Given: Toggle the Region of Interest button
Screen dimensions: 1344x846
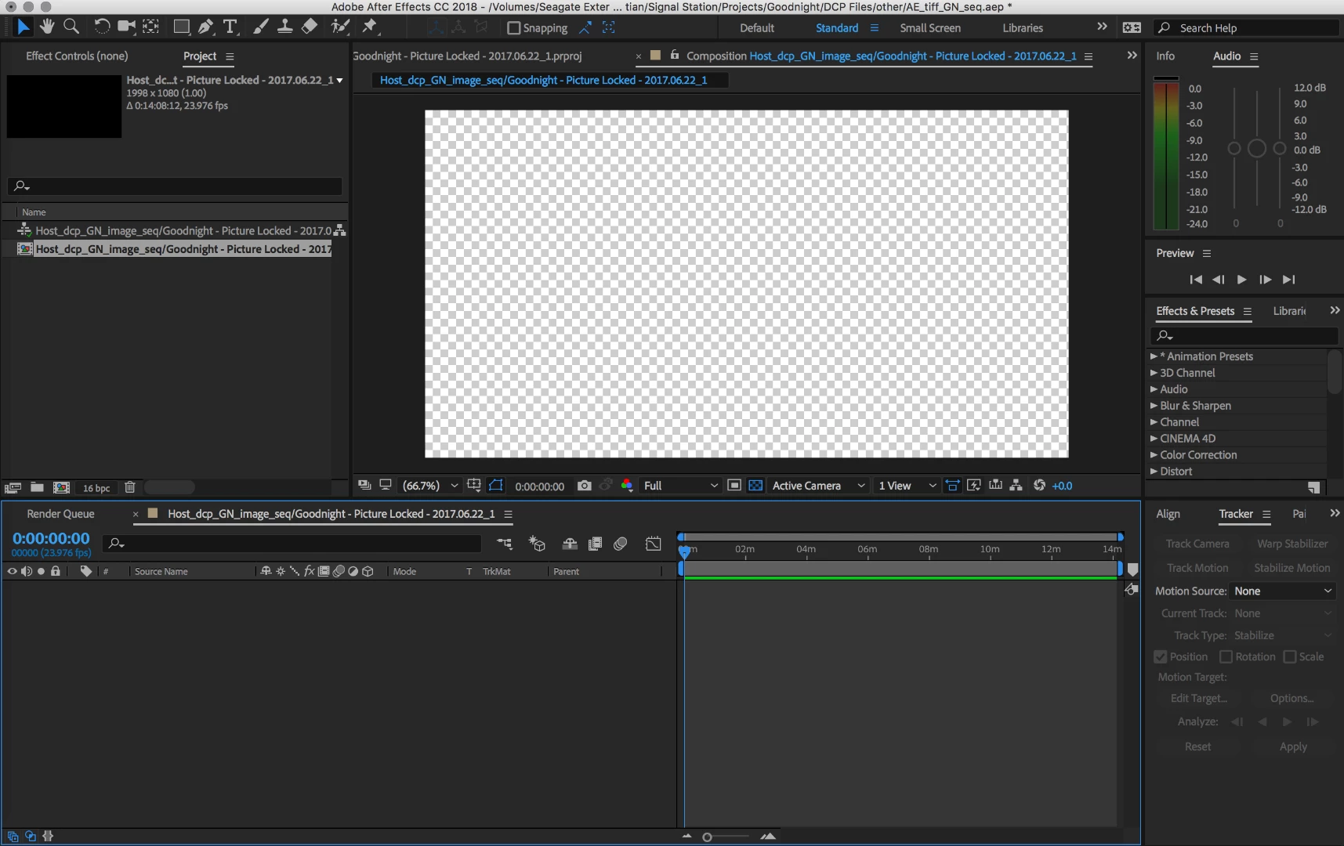Looking at the screenshot, I should pos(734,486).
